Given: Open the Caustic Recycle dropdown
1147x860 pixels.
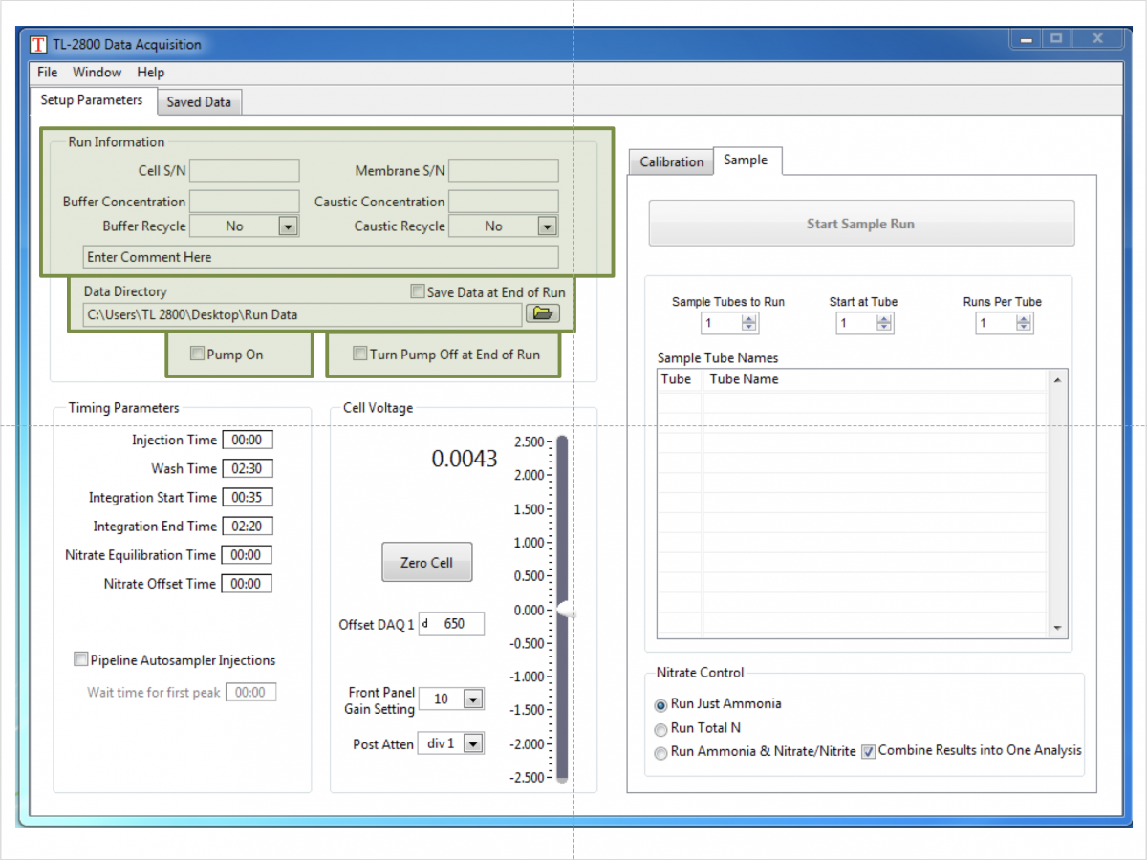Looking at the screenshot, I should (547, 226).
